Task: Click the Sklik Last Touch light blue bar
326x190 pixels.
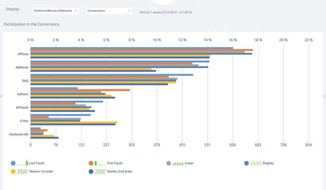Action: click(x=112, y=75)
